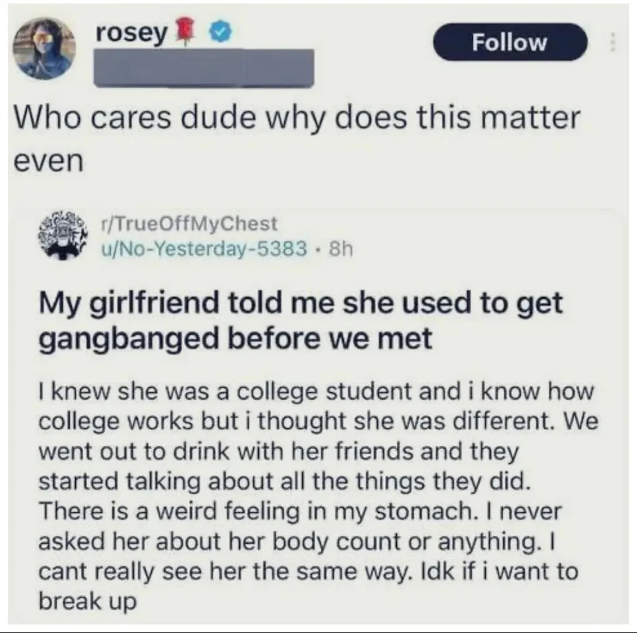Click the "I knew she was a college" line

pyautogui.click(x=317, y=393)
